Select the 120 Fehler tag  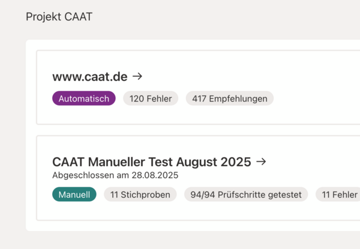pyautogui.click(x=151, y=98)
